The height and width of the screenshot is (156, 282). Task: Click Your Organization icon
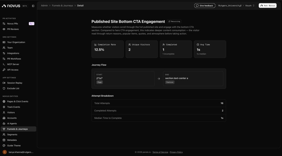tap(4, 42)
